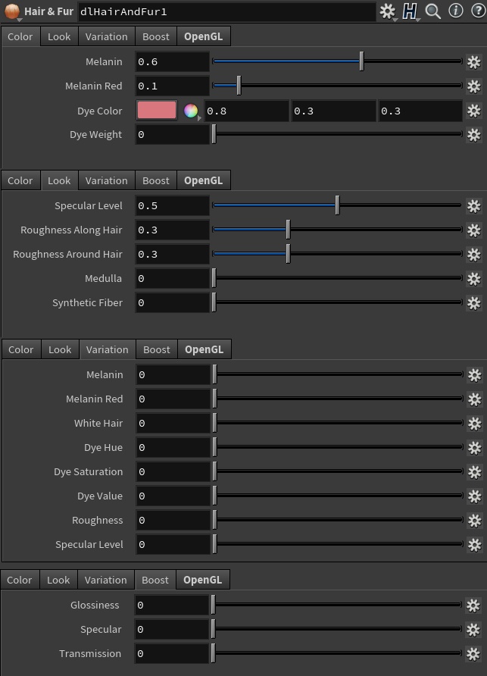Screen dimensions: 487x676
Task: Click the Specular Level slider set to 0.5
Action: 337,205
